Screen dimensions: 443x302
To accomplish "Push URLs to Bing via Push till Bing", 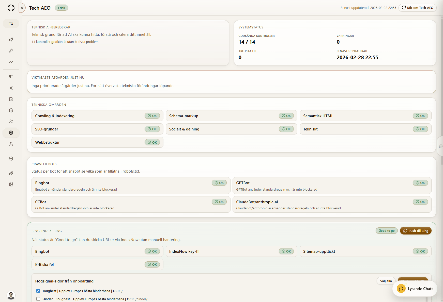I will click(x=416, y=231).
